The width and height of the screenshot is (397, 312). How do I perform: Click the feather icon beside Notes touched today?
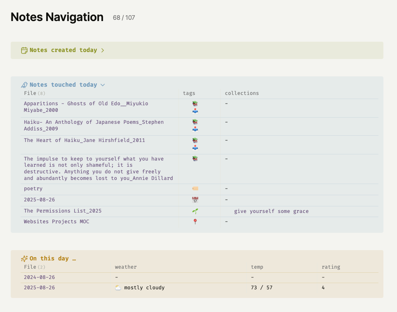click(24, 85)
